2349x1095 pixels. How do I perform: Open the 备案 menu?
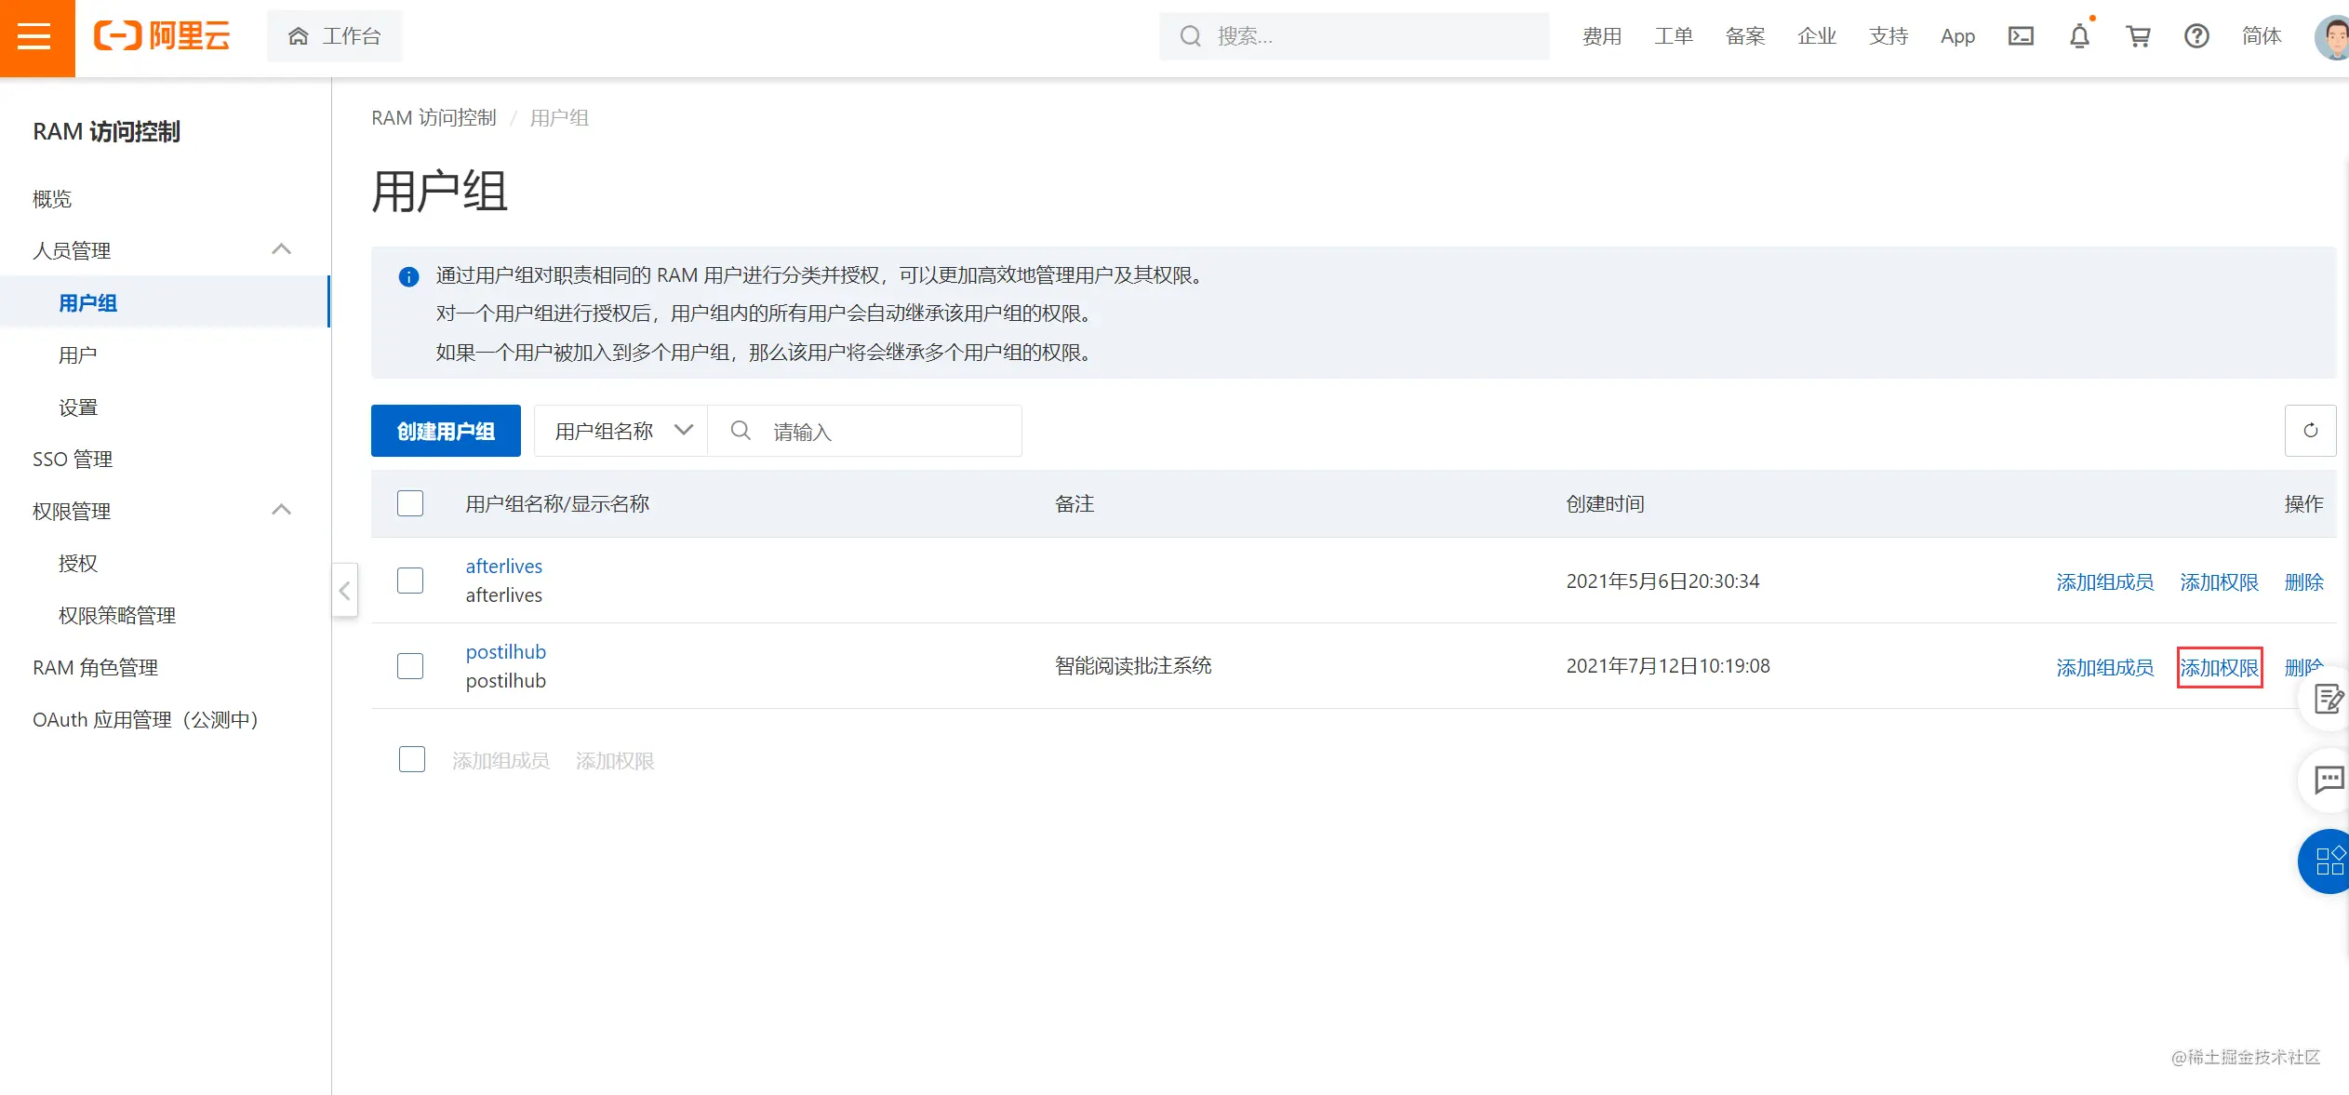coord(1745,36)
